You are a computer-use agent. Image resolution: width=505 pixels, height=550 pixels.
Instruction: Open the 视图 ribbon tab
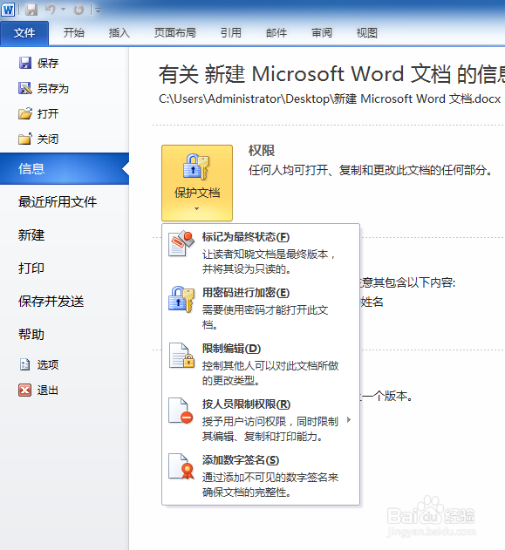[x=366, y=33]
